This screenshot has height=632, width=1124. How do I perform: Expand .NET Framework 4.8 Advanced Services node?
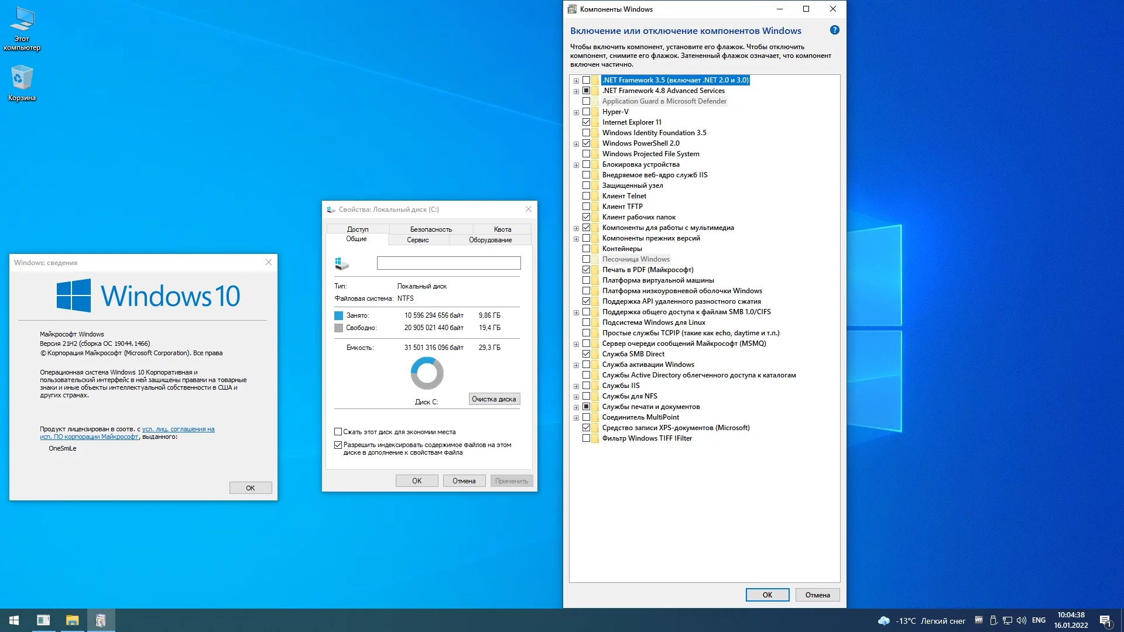576,91
